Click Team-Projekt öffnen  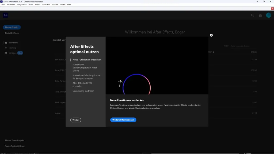pyautogui.click(x=15, y=146)
